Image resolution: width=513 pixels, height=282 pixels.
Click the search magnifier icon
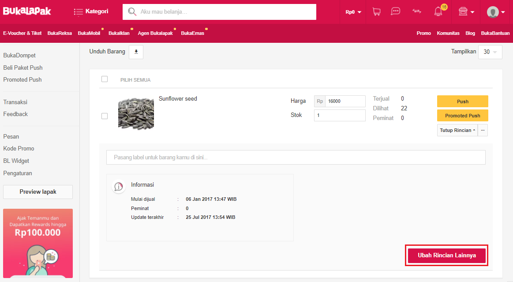(x=132, y=12)
